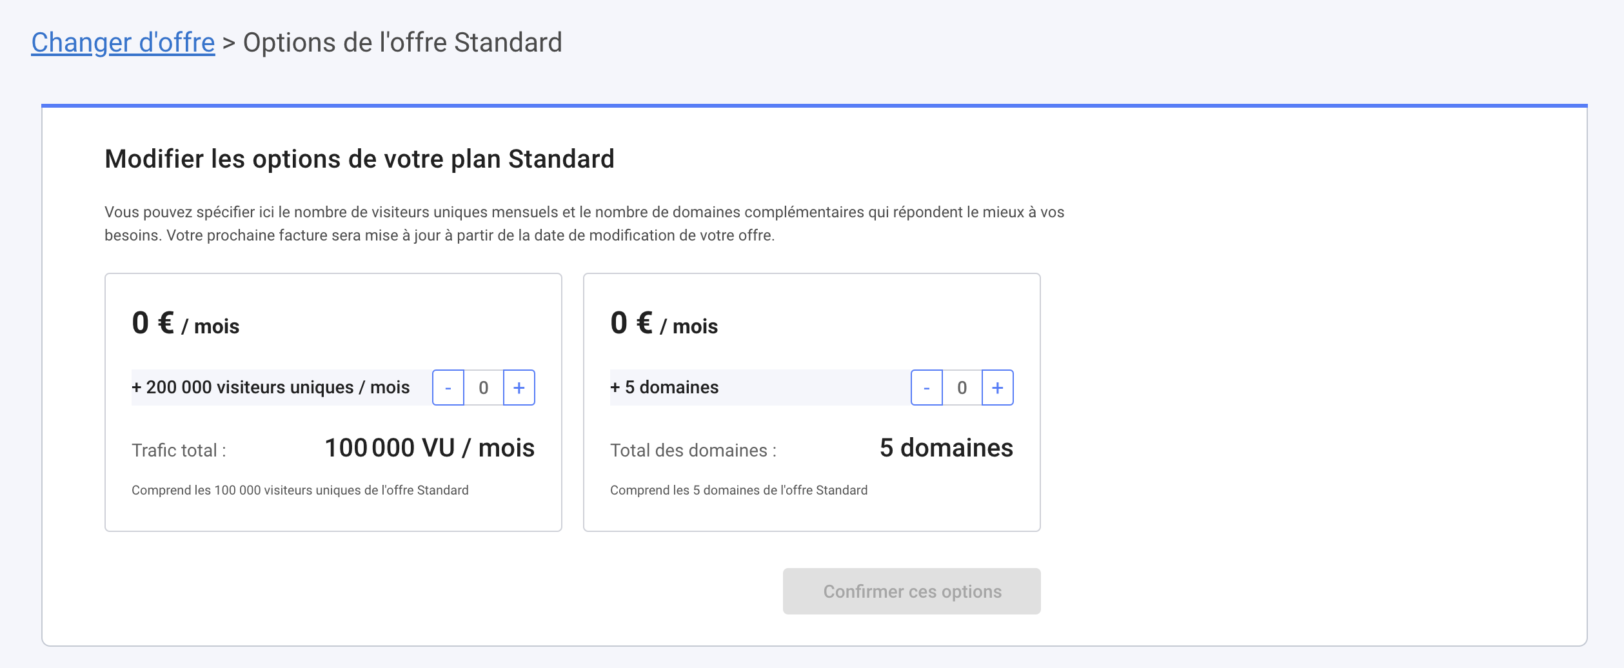Screen dimensions: 1624x668
Task: Click the plus icon next to 200 000 visiteurs
Action: [x=517, y=388]
